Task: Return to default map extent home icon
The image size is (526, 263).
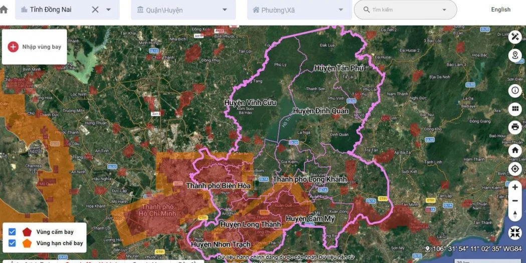Action: [514, 150]
